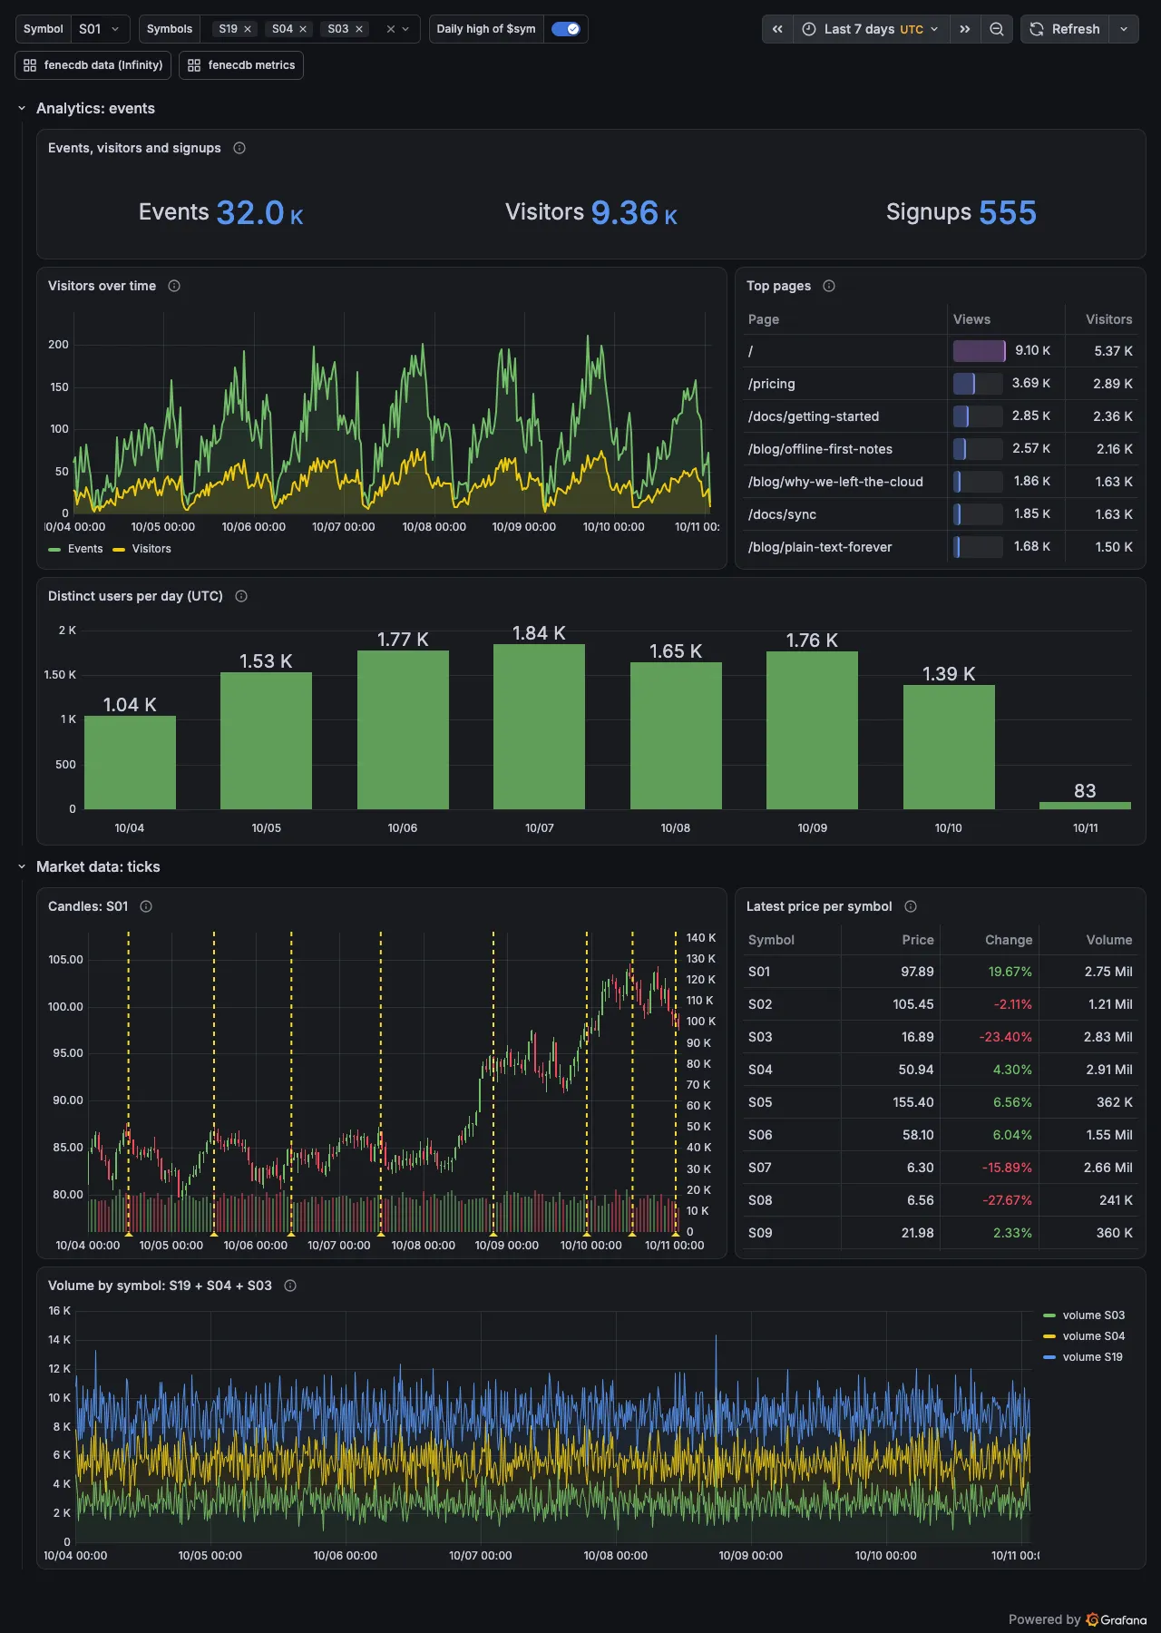Show the Candles: S01 panel info icon

pyautogui.click(x=146, y=906)
